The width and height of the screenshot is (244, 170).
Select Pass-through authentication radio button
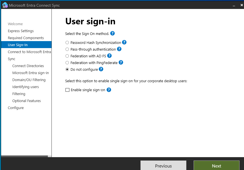point(67,49)
